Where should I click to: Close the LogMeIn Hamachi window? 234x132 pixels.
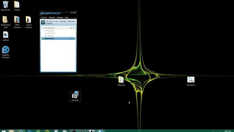pyautogui.click(x=75, y=13)
